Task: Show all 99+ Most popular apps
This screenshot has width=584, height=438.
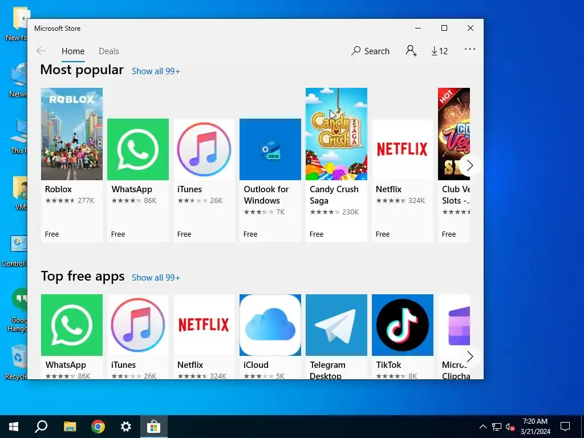Action: click(x=156, y=71)
